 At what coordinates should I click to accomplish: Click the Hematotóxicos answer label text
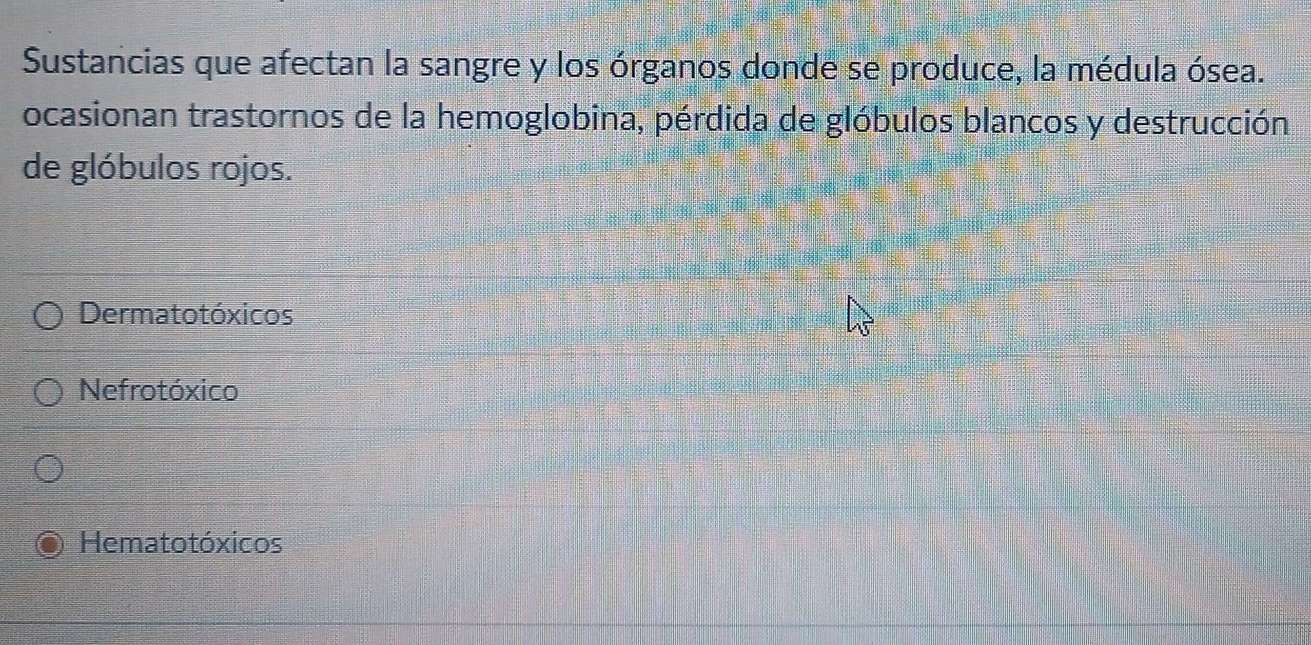(181, 543)
